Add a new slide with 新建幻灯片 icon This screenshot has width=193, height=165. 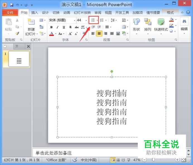pyautogui.click(x=31, y=22)
